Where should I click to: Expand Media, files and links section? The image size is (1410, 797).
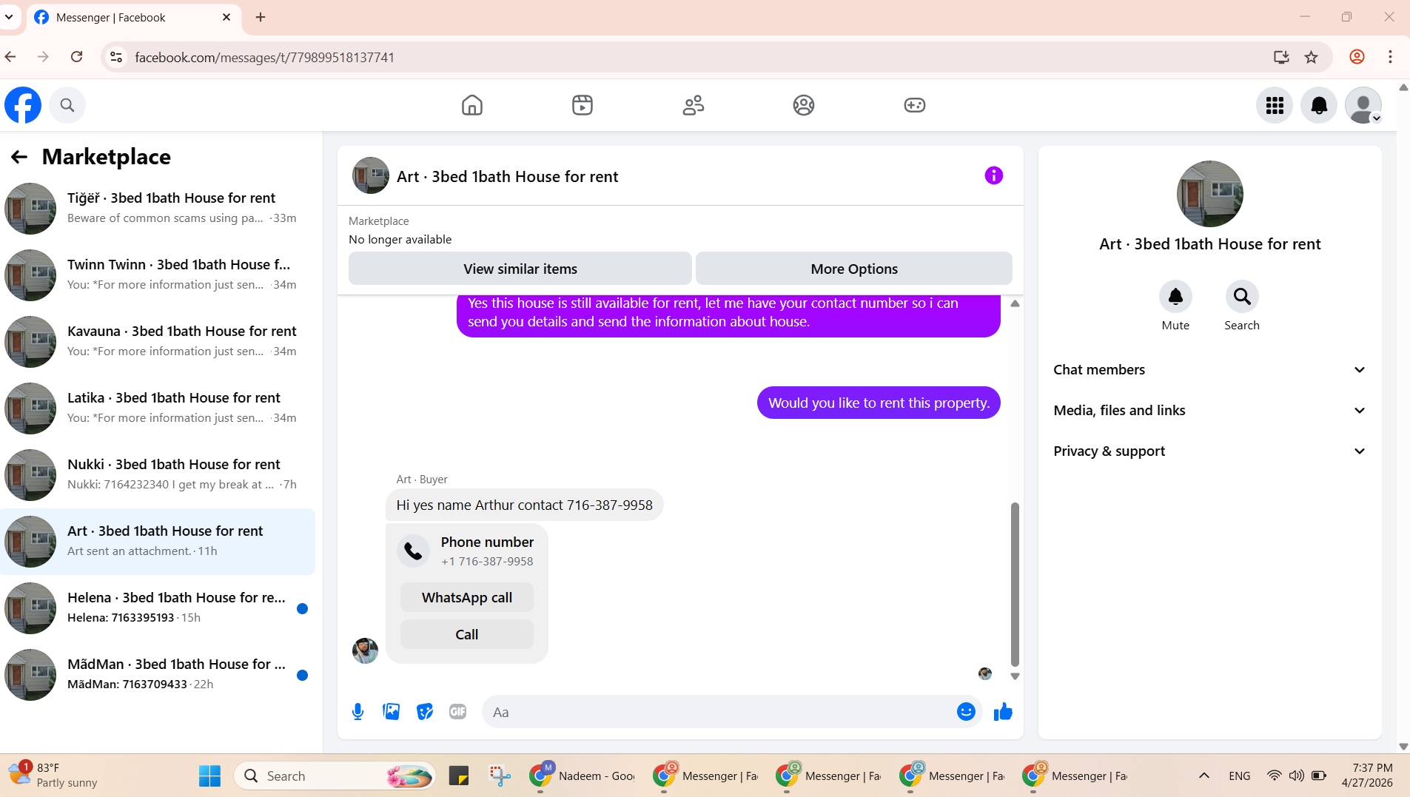[1210, 411]
